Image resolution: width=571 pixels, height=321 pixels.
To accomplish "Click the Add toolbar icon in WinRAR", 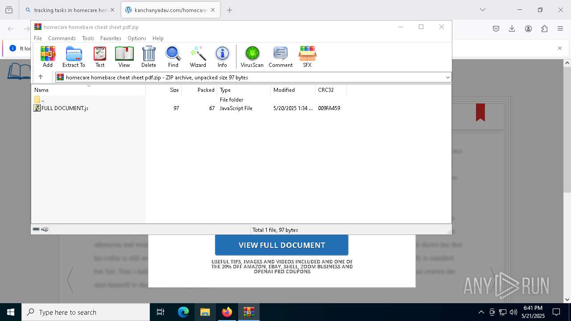I will tap(48, 57).
